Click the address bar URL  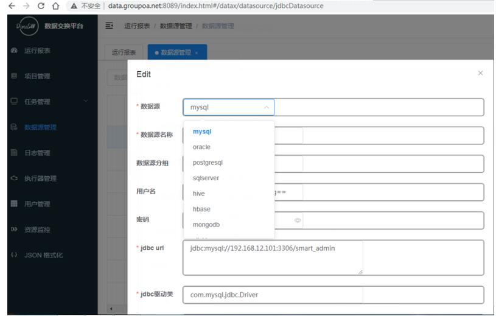click(x=215, y=5)
